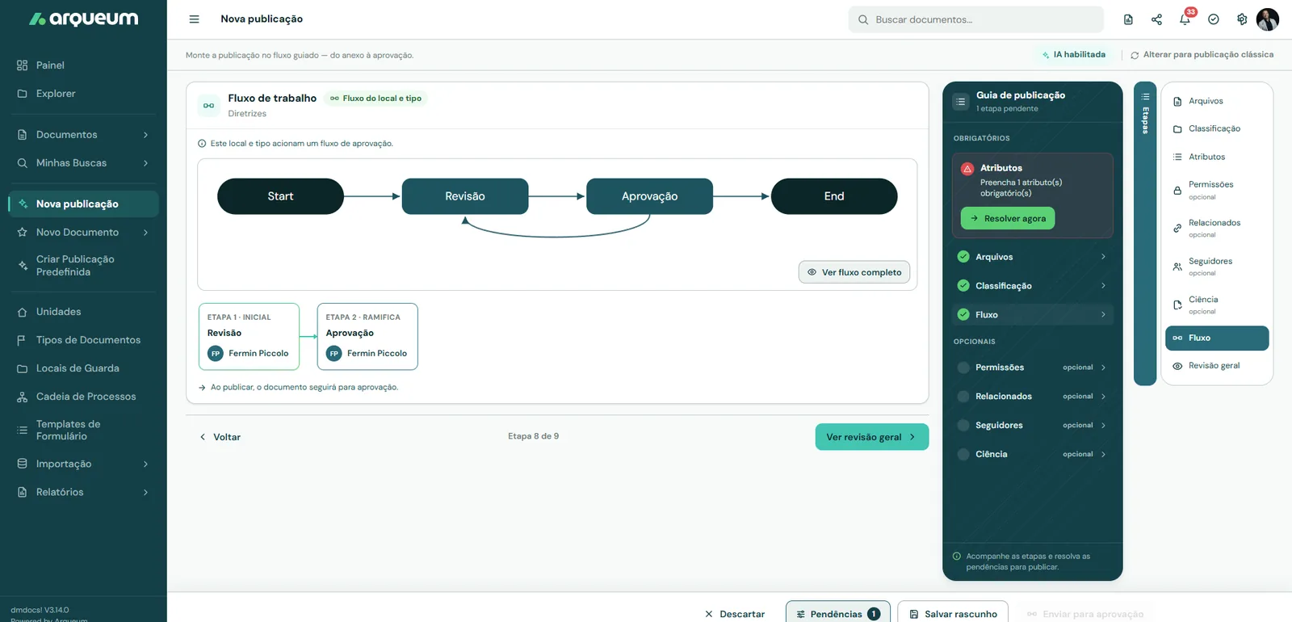Click the checkmark circle tasks icon

[1213, 19]
